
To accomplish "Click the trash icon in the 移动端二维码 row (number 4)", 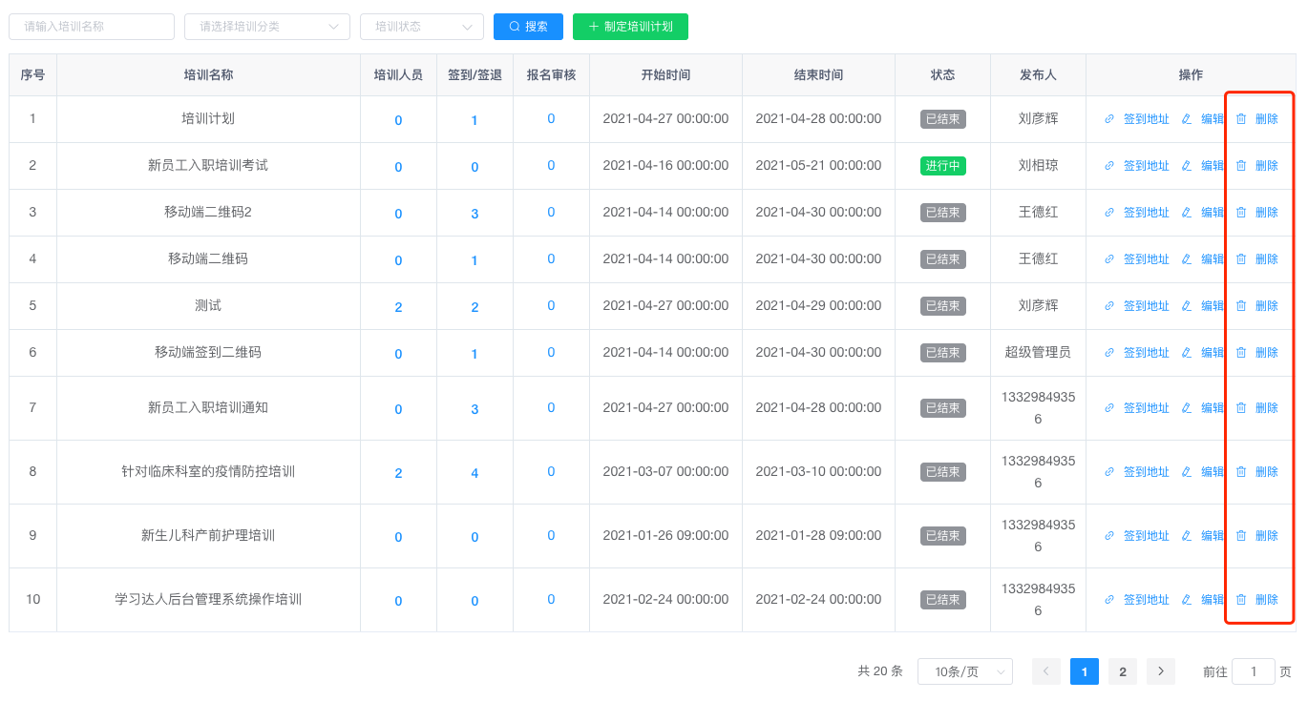I will coord(1241,259).
